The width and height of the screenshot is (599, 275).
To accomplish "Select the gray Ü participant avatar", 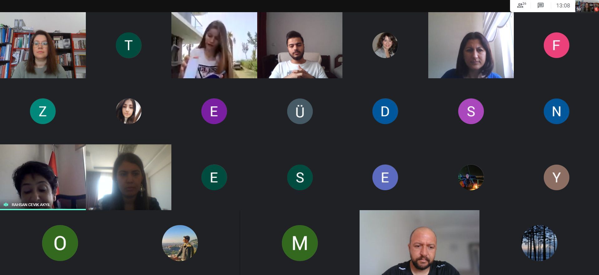I will [x=300, y=111].
